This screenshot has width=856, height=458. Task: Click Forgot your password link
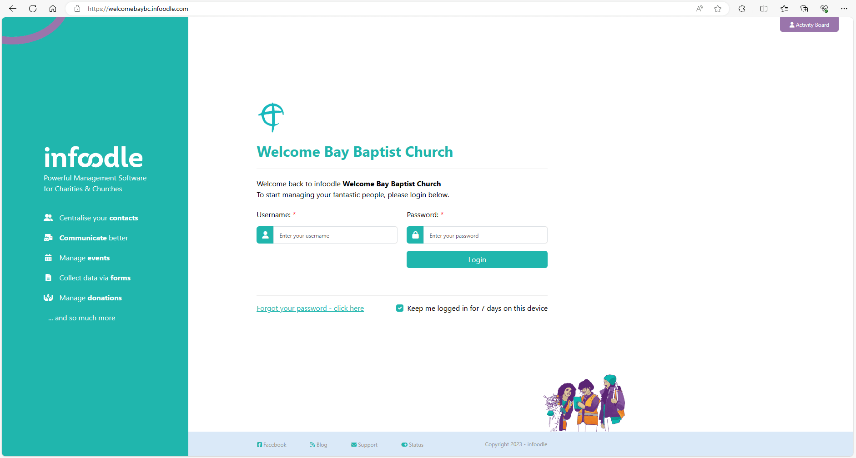pos(310,308)
